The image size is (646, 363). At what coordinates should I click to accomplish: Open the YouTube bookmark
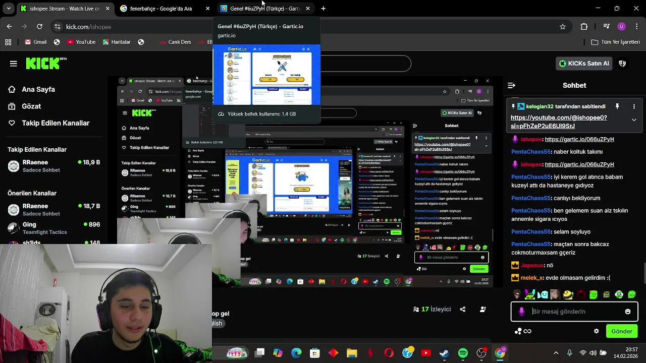(81, 42)
